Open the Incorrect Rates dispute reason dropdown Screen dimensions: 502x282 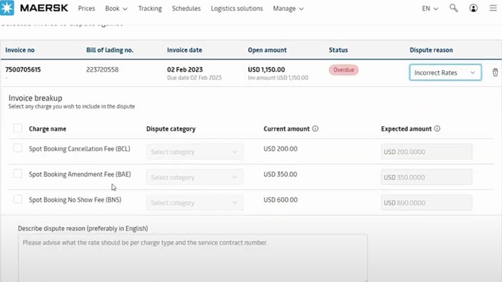pos(445,72)
